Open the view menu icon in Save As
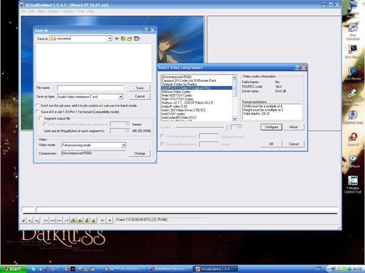This screenshot has width=365, height=273. click(137, 39)
